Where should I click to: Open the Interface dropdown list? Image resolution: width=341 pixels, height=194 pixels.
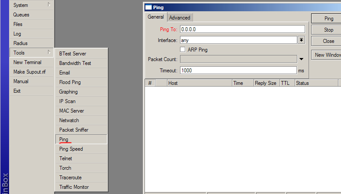click(x=301, y=40)
